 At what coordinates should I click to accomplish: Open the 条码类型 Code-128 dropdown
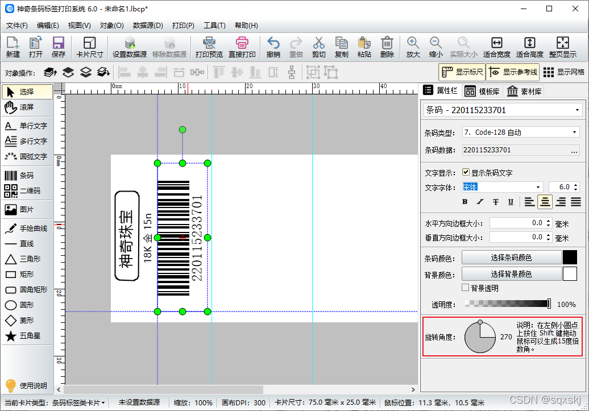[521, 132]
